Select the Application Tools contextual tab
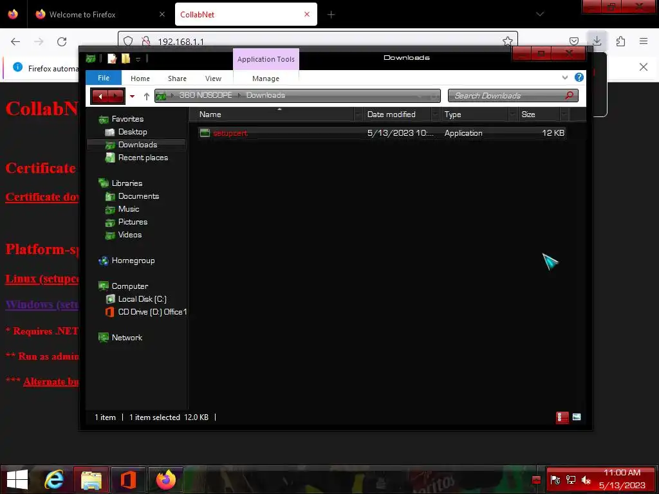 266,59
